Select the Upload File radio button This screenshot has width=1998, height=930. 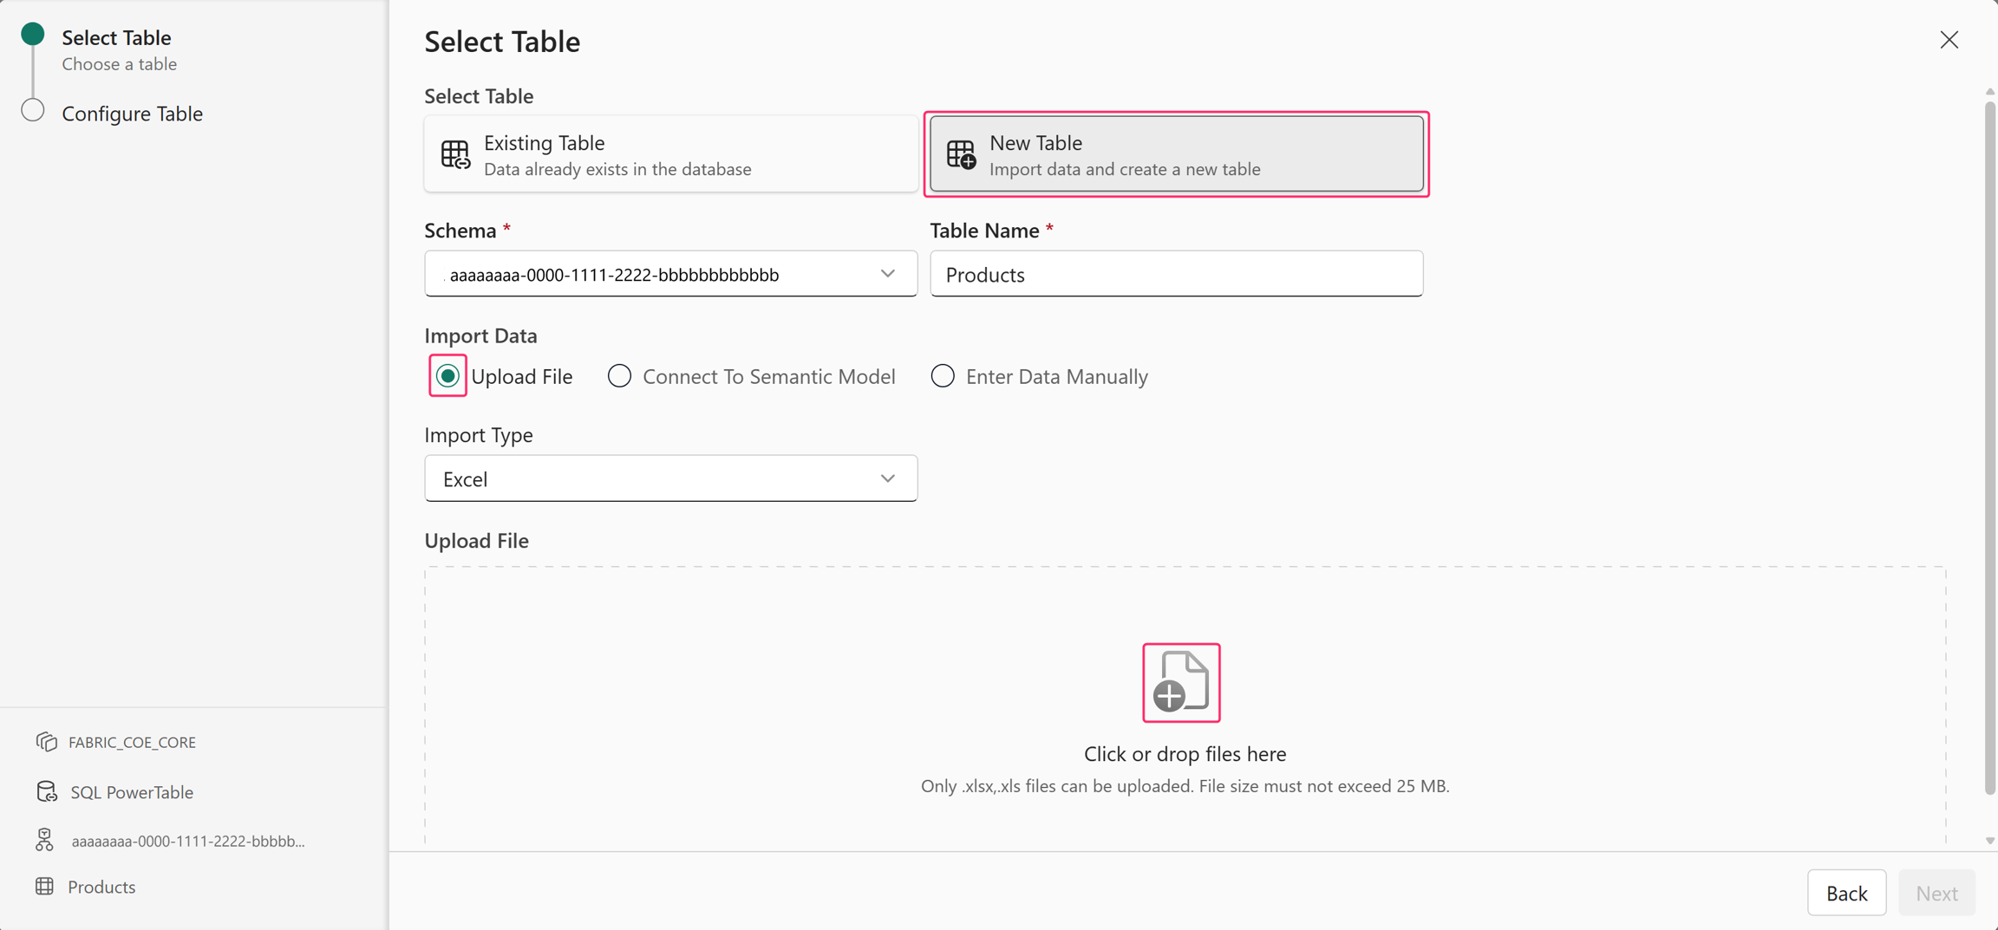447,375
